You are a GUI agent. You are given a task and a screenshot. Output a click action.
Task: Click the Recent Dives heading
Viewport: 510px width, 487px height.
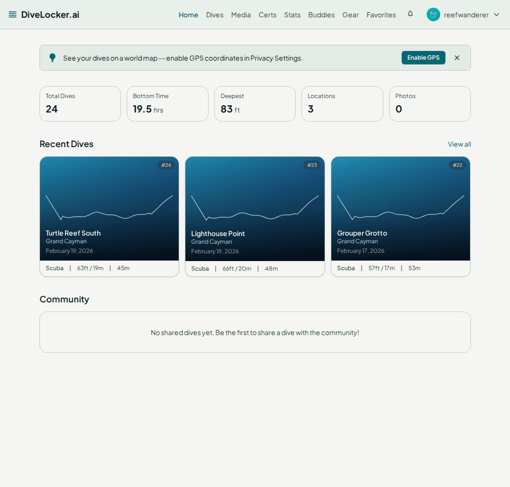[x=66, y=144]
